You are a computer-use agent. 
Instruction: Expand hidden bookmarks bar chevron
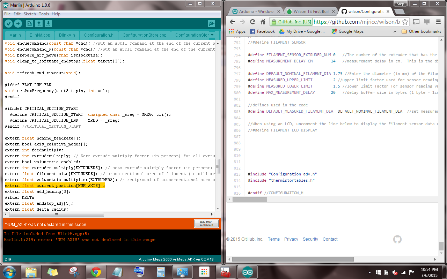click(395, 31)
